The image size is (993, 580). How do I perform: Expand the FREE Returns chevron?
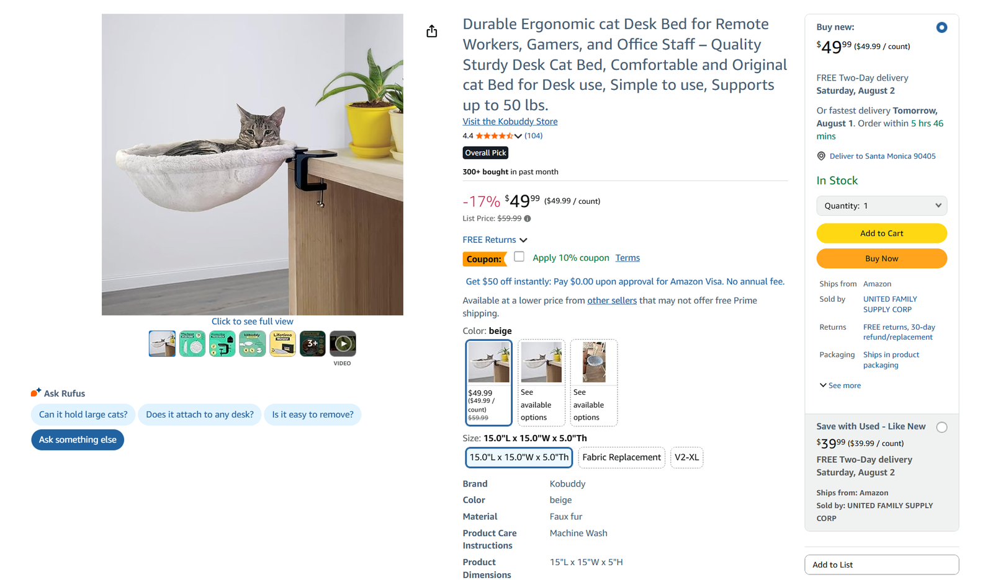coord(523,240)
